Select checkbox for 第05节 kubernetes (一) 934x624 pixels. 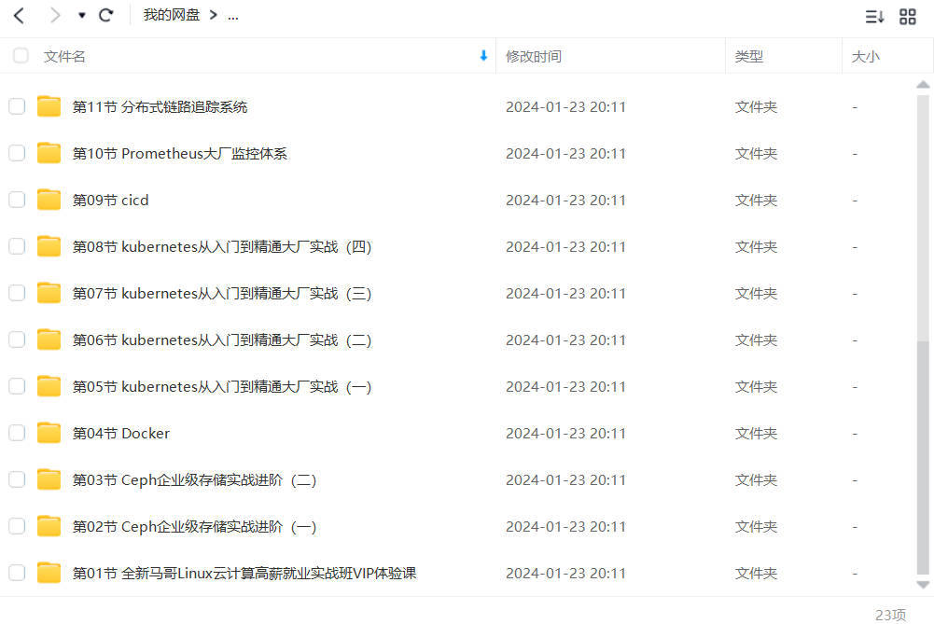[17, 386]
